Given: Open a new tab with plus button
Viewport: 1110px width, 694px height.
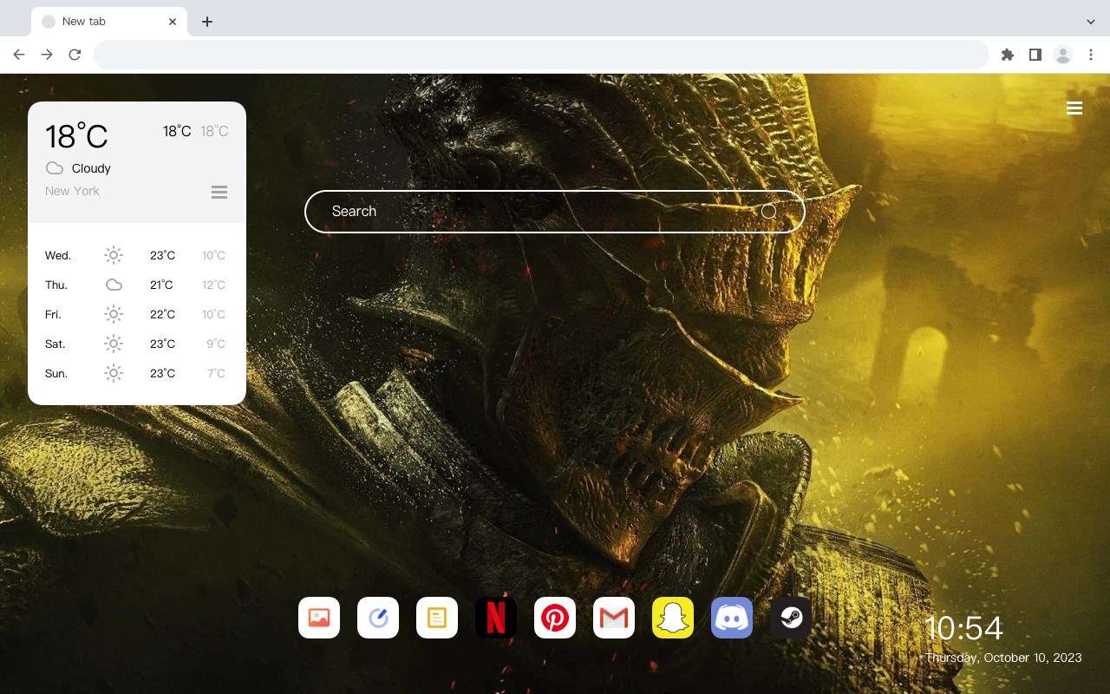Looking at the screenshot, I should click(x=206, y=22).
